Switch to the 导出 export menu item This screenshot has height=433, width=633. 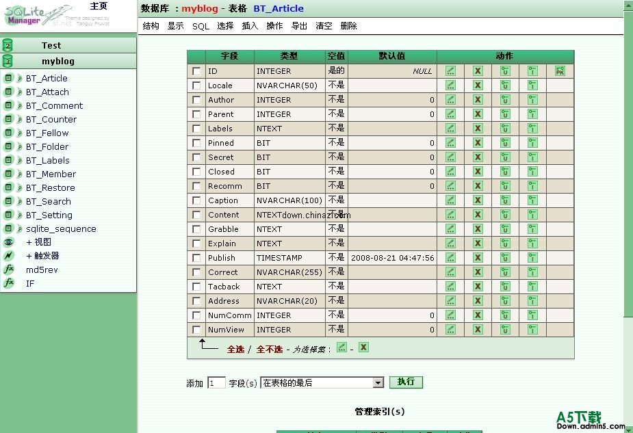tap(299, 26)
